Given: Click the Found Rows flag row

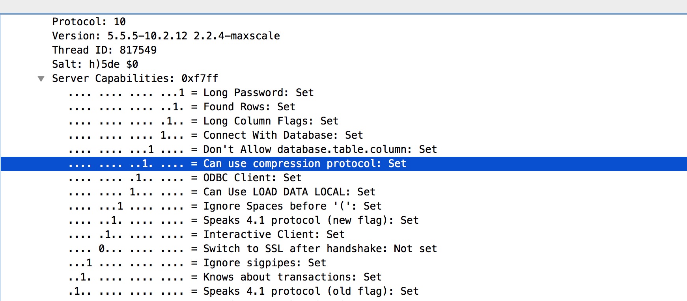Looking at the screenshot, I should coord(249,107).
